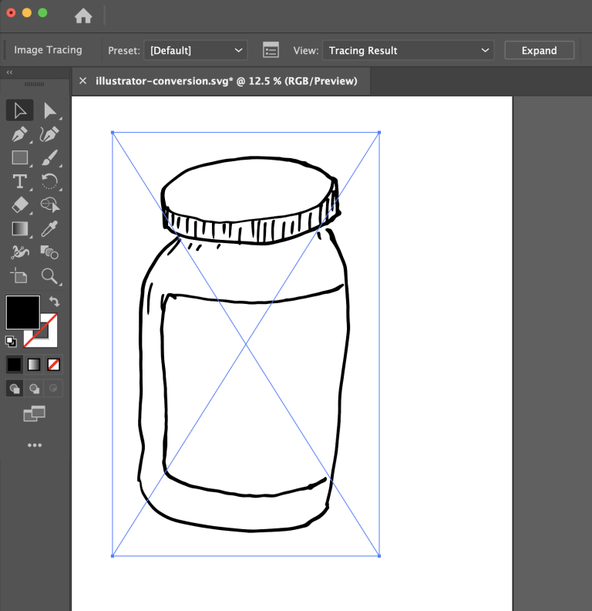Select the Zoom magnifier tool
This screenshot has width=592, height=611.
50,276
